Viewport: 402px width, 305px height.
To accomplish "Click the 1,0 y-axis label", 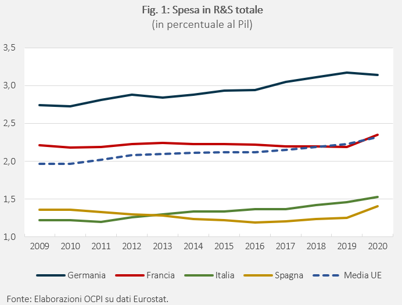I will coord(9,237).
